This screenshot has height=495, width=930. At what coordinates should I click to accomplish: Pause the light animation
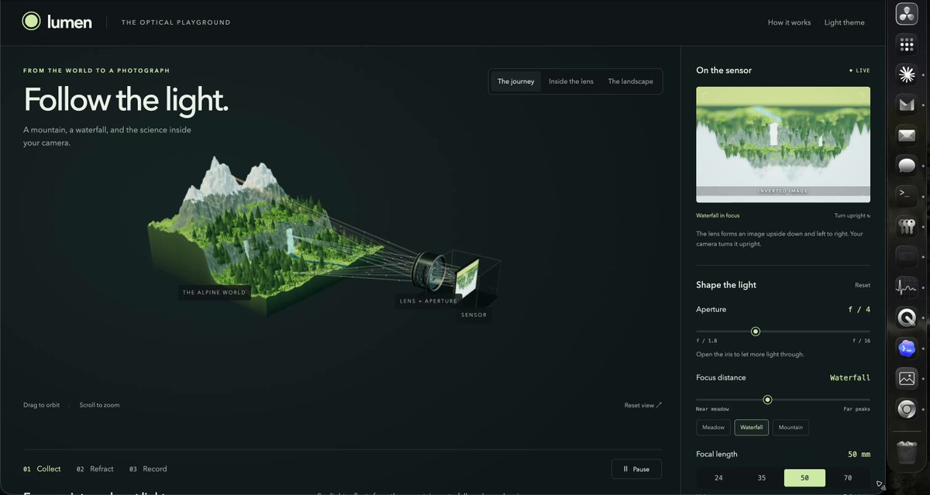point(636,469)
